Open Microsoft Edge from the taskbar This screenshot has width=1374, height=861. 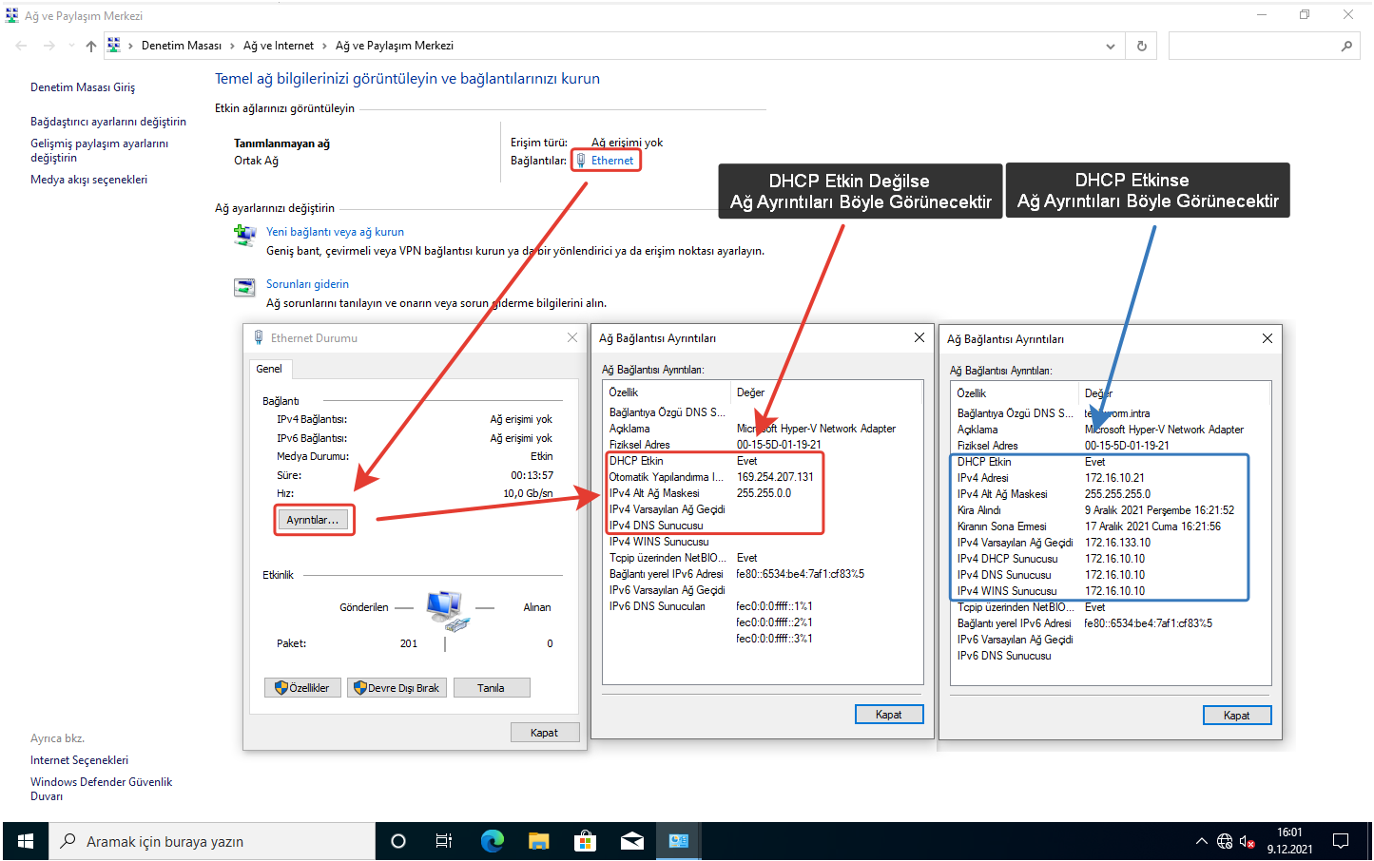[x=492, y=841]
